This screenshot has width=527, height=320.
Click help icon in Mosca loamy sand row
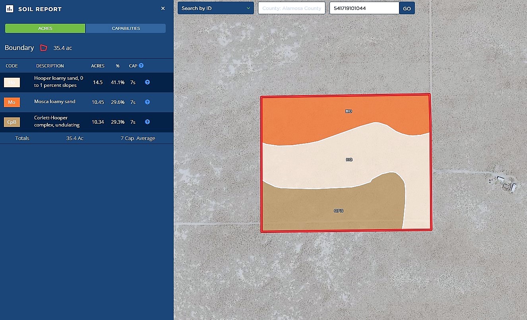(x=147, y=102)
